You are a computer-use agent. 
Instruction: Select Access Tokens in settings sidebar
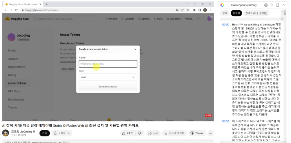click(17, 83)
